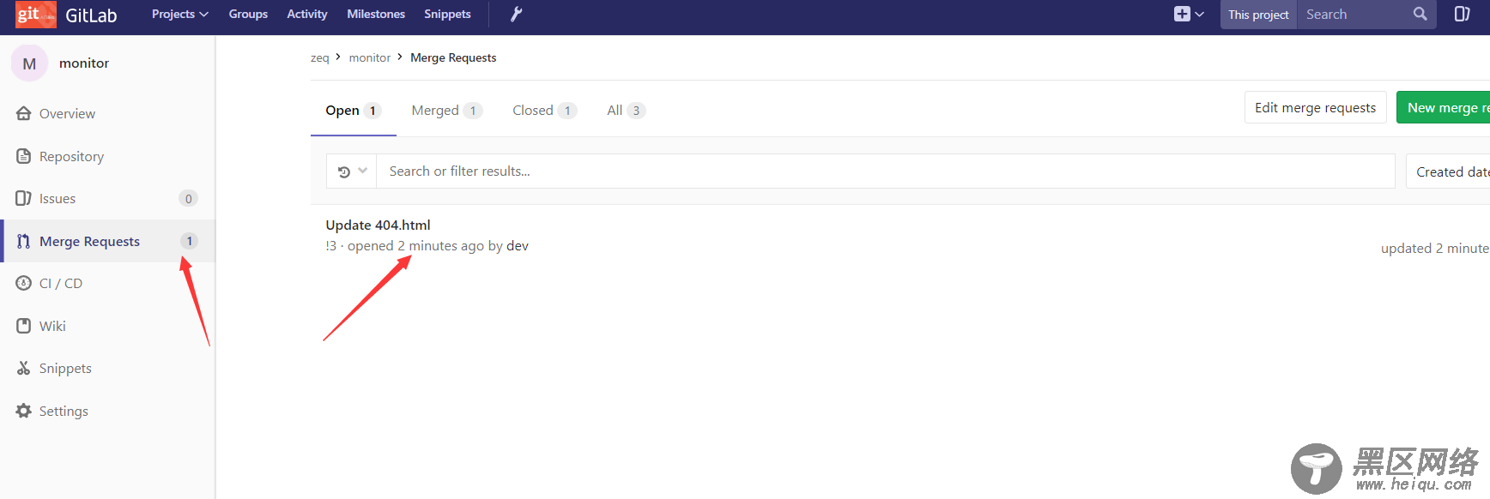Image resolution: width=1490 pixels, height=499 pixels.
Task: Click the Wiki book icon
Action: click(x=24, y=326)
